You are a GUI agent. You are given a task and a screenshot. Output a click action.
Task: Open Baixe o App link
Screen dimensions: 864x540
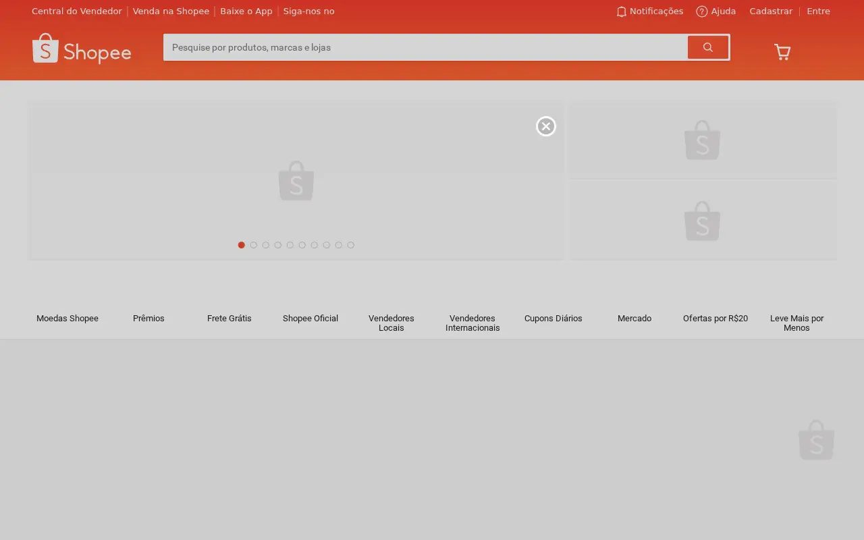click(x=246, y=11)
